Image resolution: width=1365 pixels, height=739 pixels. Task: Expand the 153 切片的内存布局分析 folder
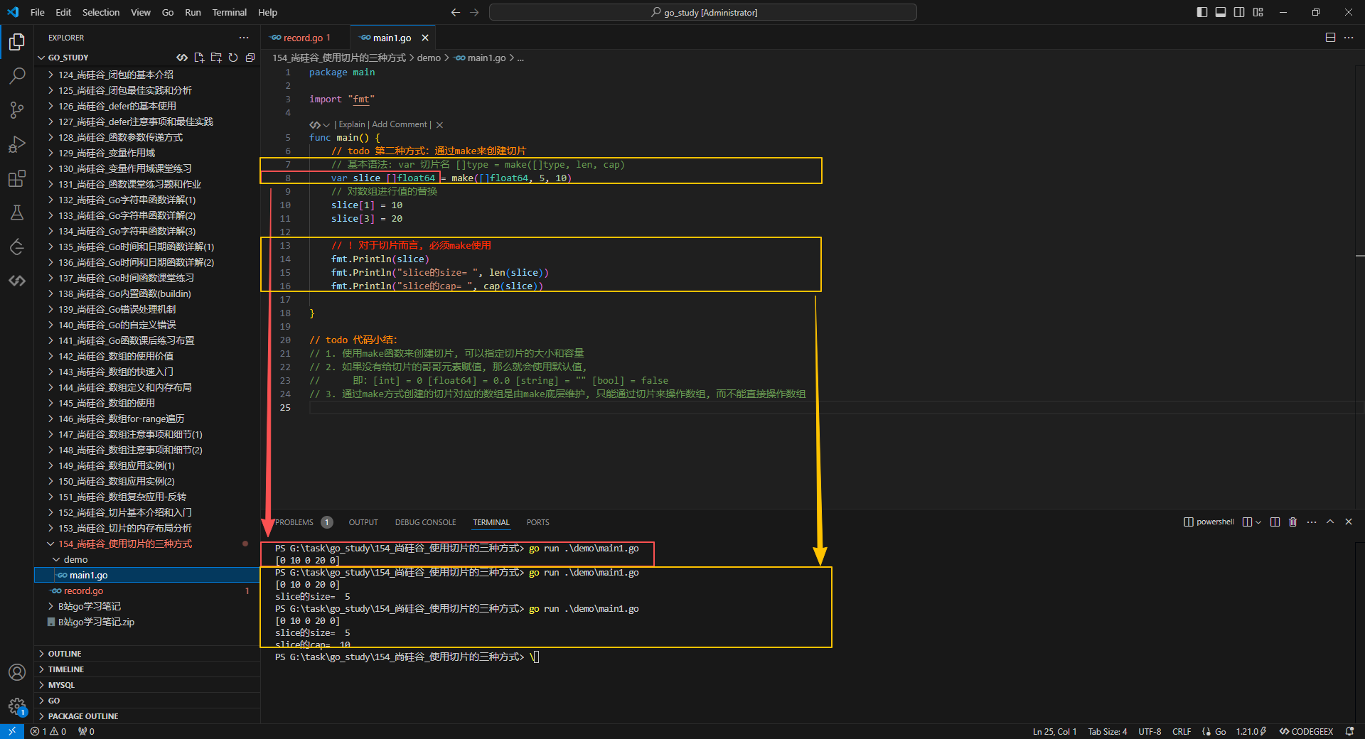[125, 528]
